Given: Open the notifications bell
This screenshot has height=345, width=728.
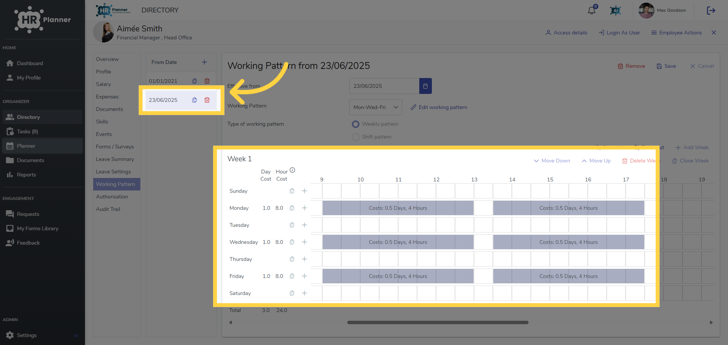Looking at the screenshot, I should [x=591, y=10].
